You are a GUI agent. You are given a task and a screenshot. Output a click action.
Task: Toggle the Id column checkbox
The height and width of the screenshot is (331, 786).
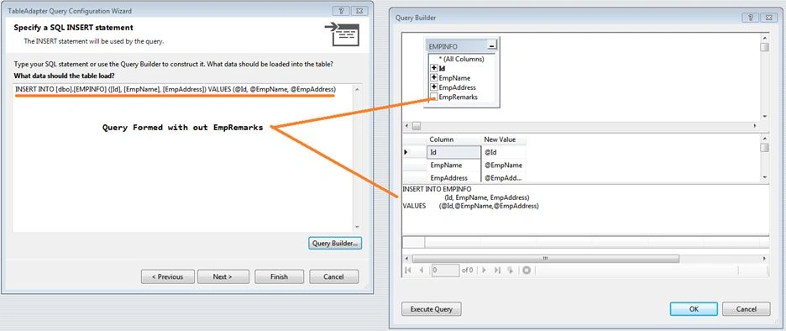[x=434, y=68]
